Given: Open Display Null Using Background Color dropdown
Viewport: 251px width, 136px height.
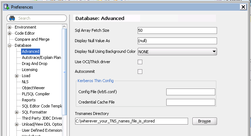Looking at the screenshot, I should [177, 52].
